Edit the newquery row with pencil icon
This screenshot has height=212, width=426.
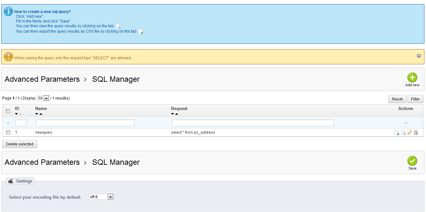409,132
